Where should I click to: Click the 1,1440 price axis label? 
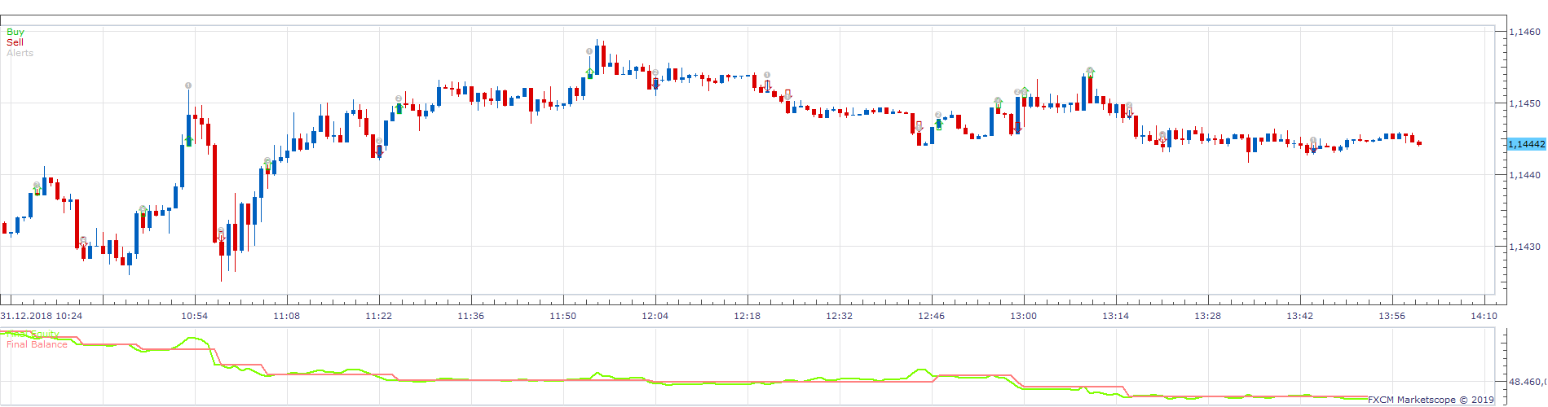pyautogui.click(x=1524, y=175)
